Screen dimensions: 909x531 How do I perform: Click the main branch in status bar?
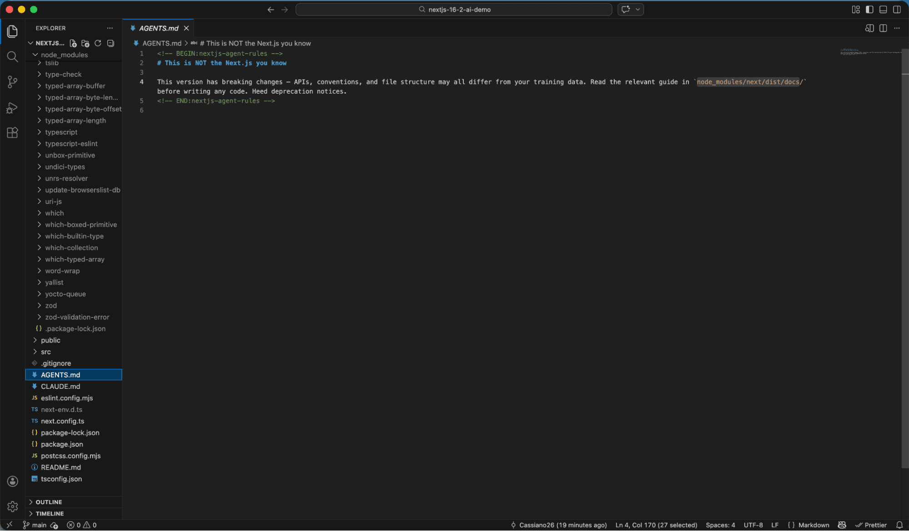click(35, 525)
